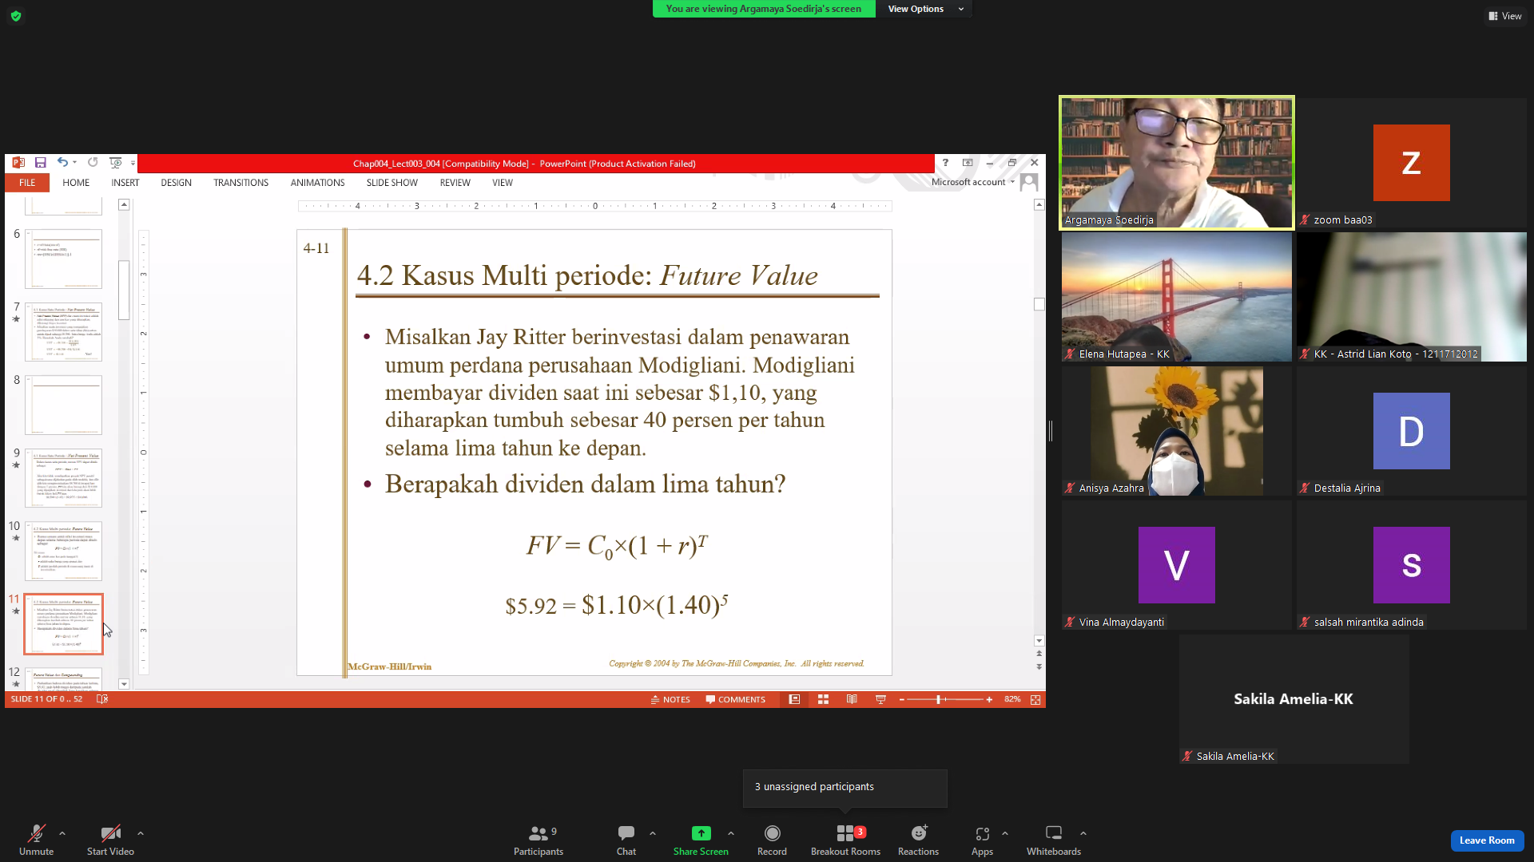This screenshot has height=862, width=1534.
Task: Start recording with the Record button
Action: 772,840
